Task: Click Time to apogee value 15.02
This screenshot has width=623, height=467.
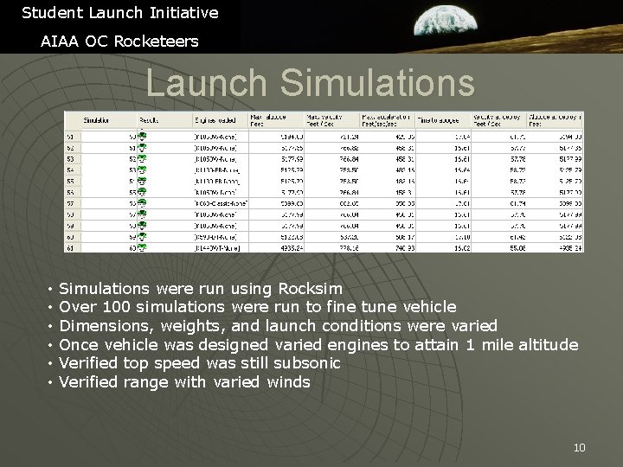Action: (x=462, y=248)
